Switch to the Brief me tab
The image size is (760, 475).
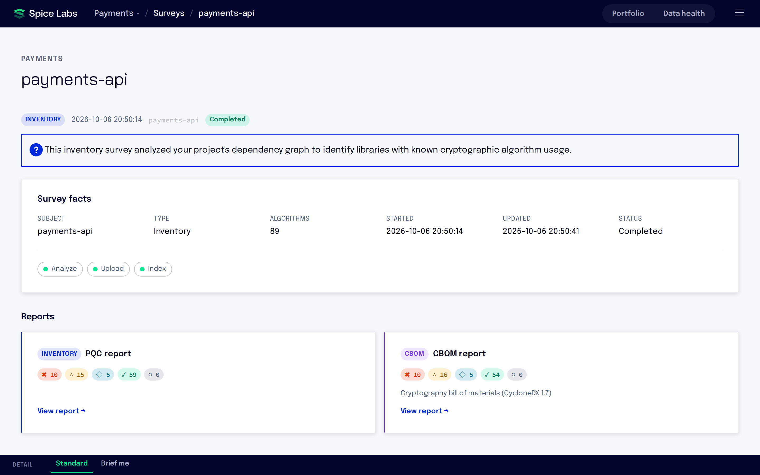[x=115, y=463]
